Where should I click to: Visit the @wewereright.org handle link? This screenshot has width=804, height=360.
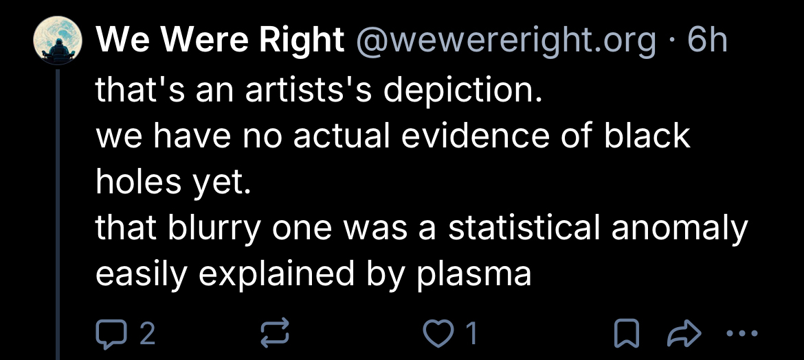click(506, 42)
